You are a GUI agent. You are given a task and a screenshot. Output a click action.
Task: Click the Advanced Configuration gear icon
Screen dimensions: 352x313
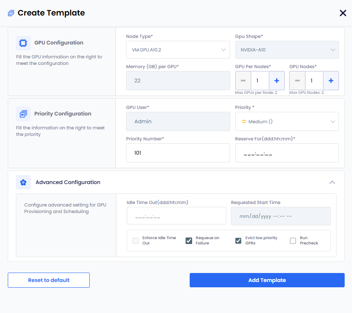23,182
